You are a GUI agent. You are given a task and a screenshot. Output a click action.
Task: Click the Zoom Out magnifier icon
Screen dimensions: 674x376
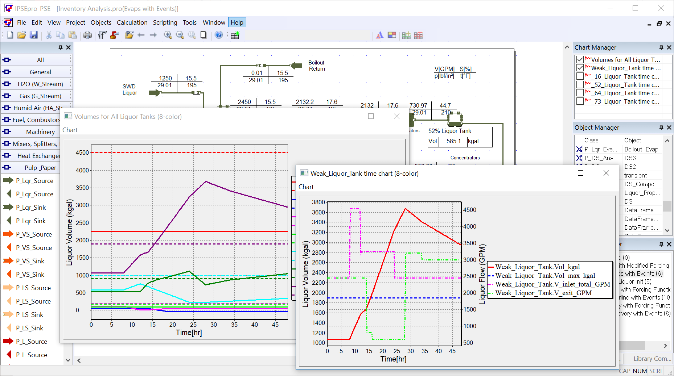coord(180,35)
